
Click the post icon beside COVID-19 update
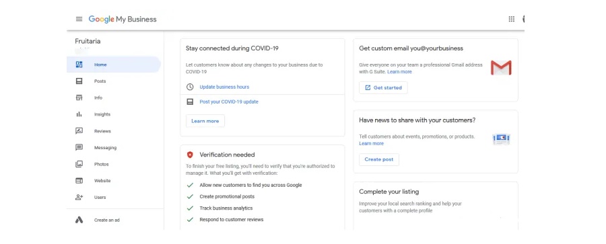click(190, 102)
